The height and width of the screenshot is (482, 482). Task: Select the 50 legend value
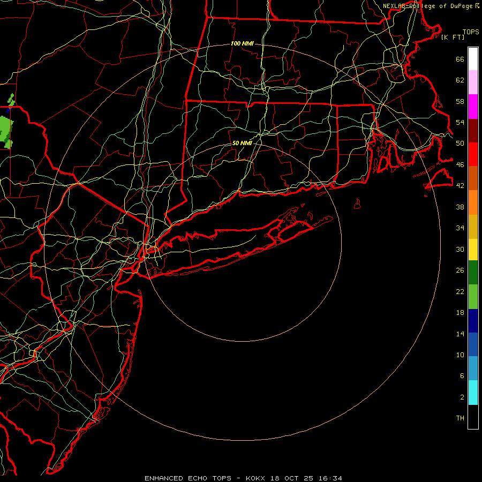pyautogui.click(x=460, y=143)
